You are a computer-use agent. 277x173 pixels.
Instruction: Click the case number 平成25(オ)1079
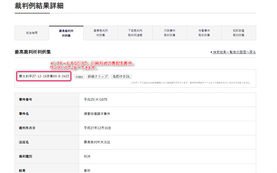[x=95, y=99]
